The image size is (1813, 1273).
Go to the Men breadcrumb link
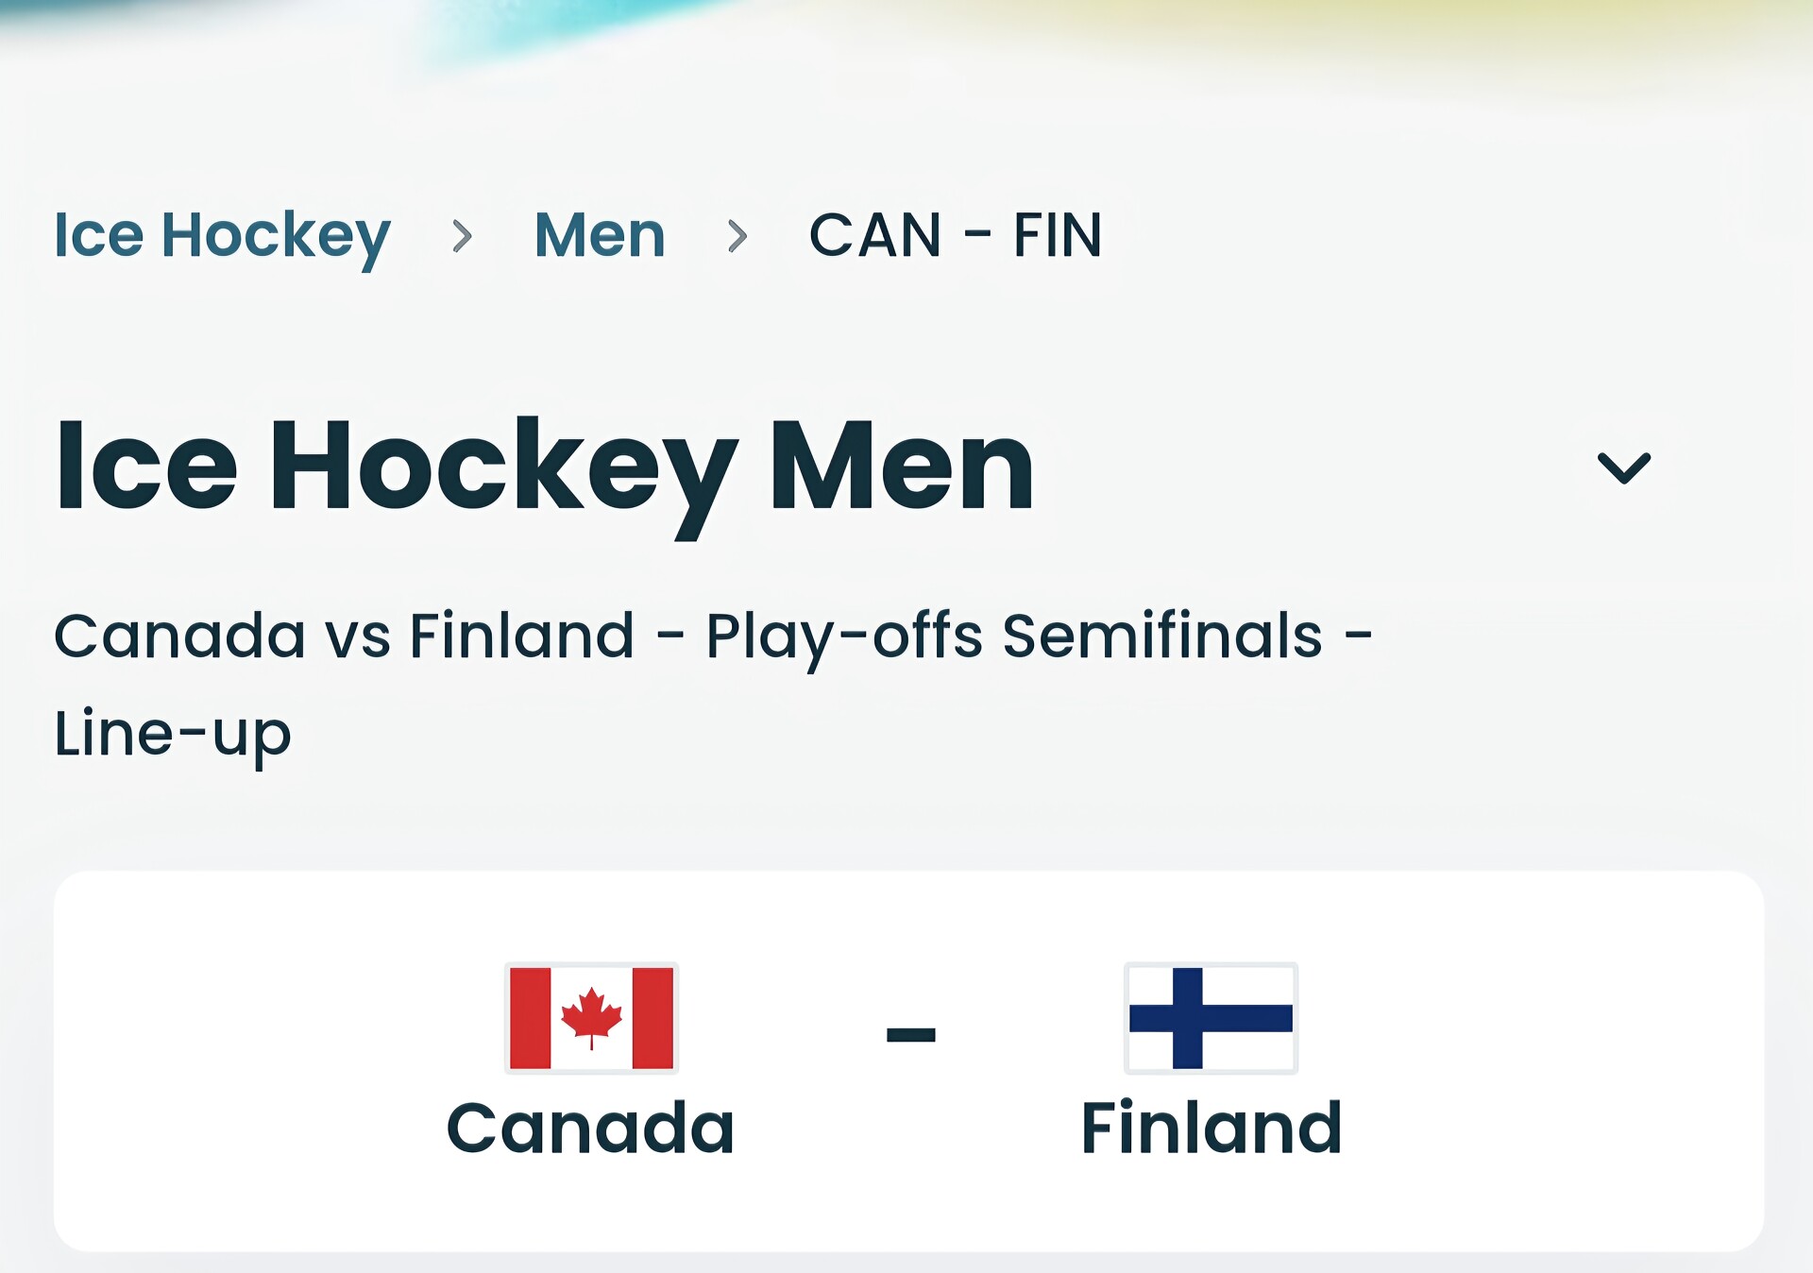tap(600, 235)
